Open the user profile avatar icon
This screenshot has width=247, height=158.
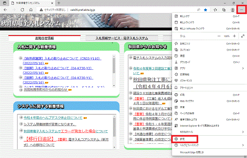point(233,9)
